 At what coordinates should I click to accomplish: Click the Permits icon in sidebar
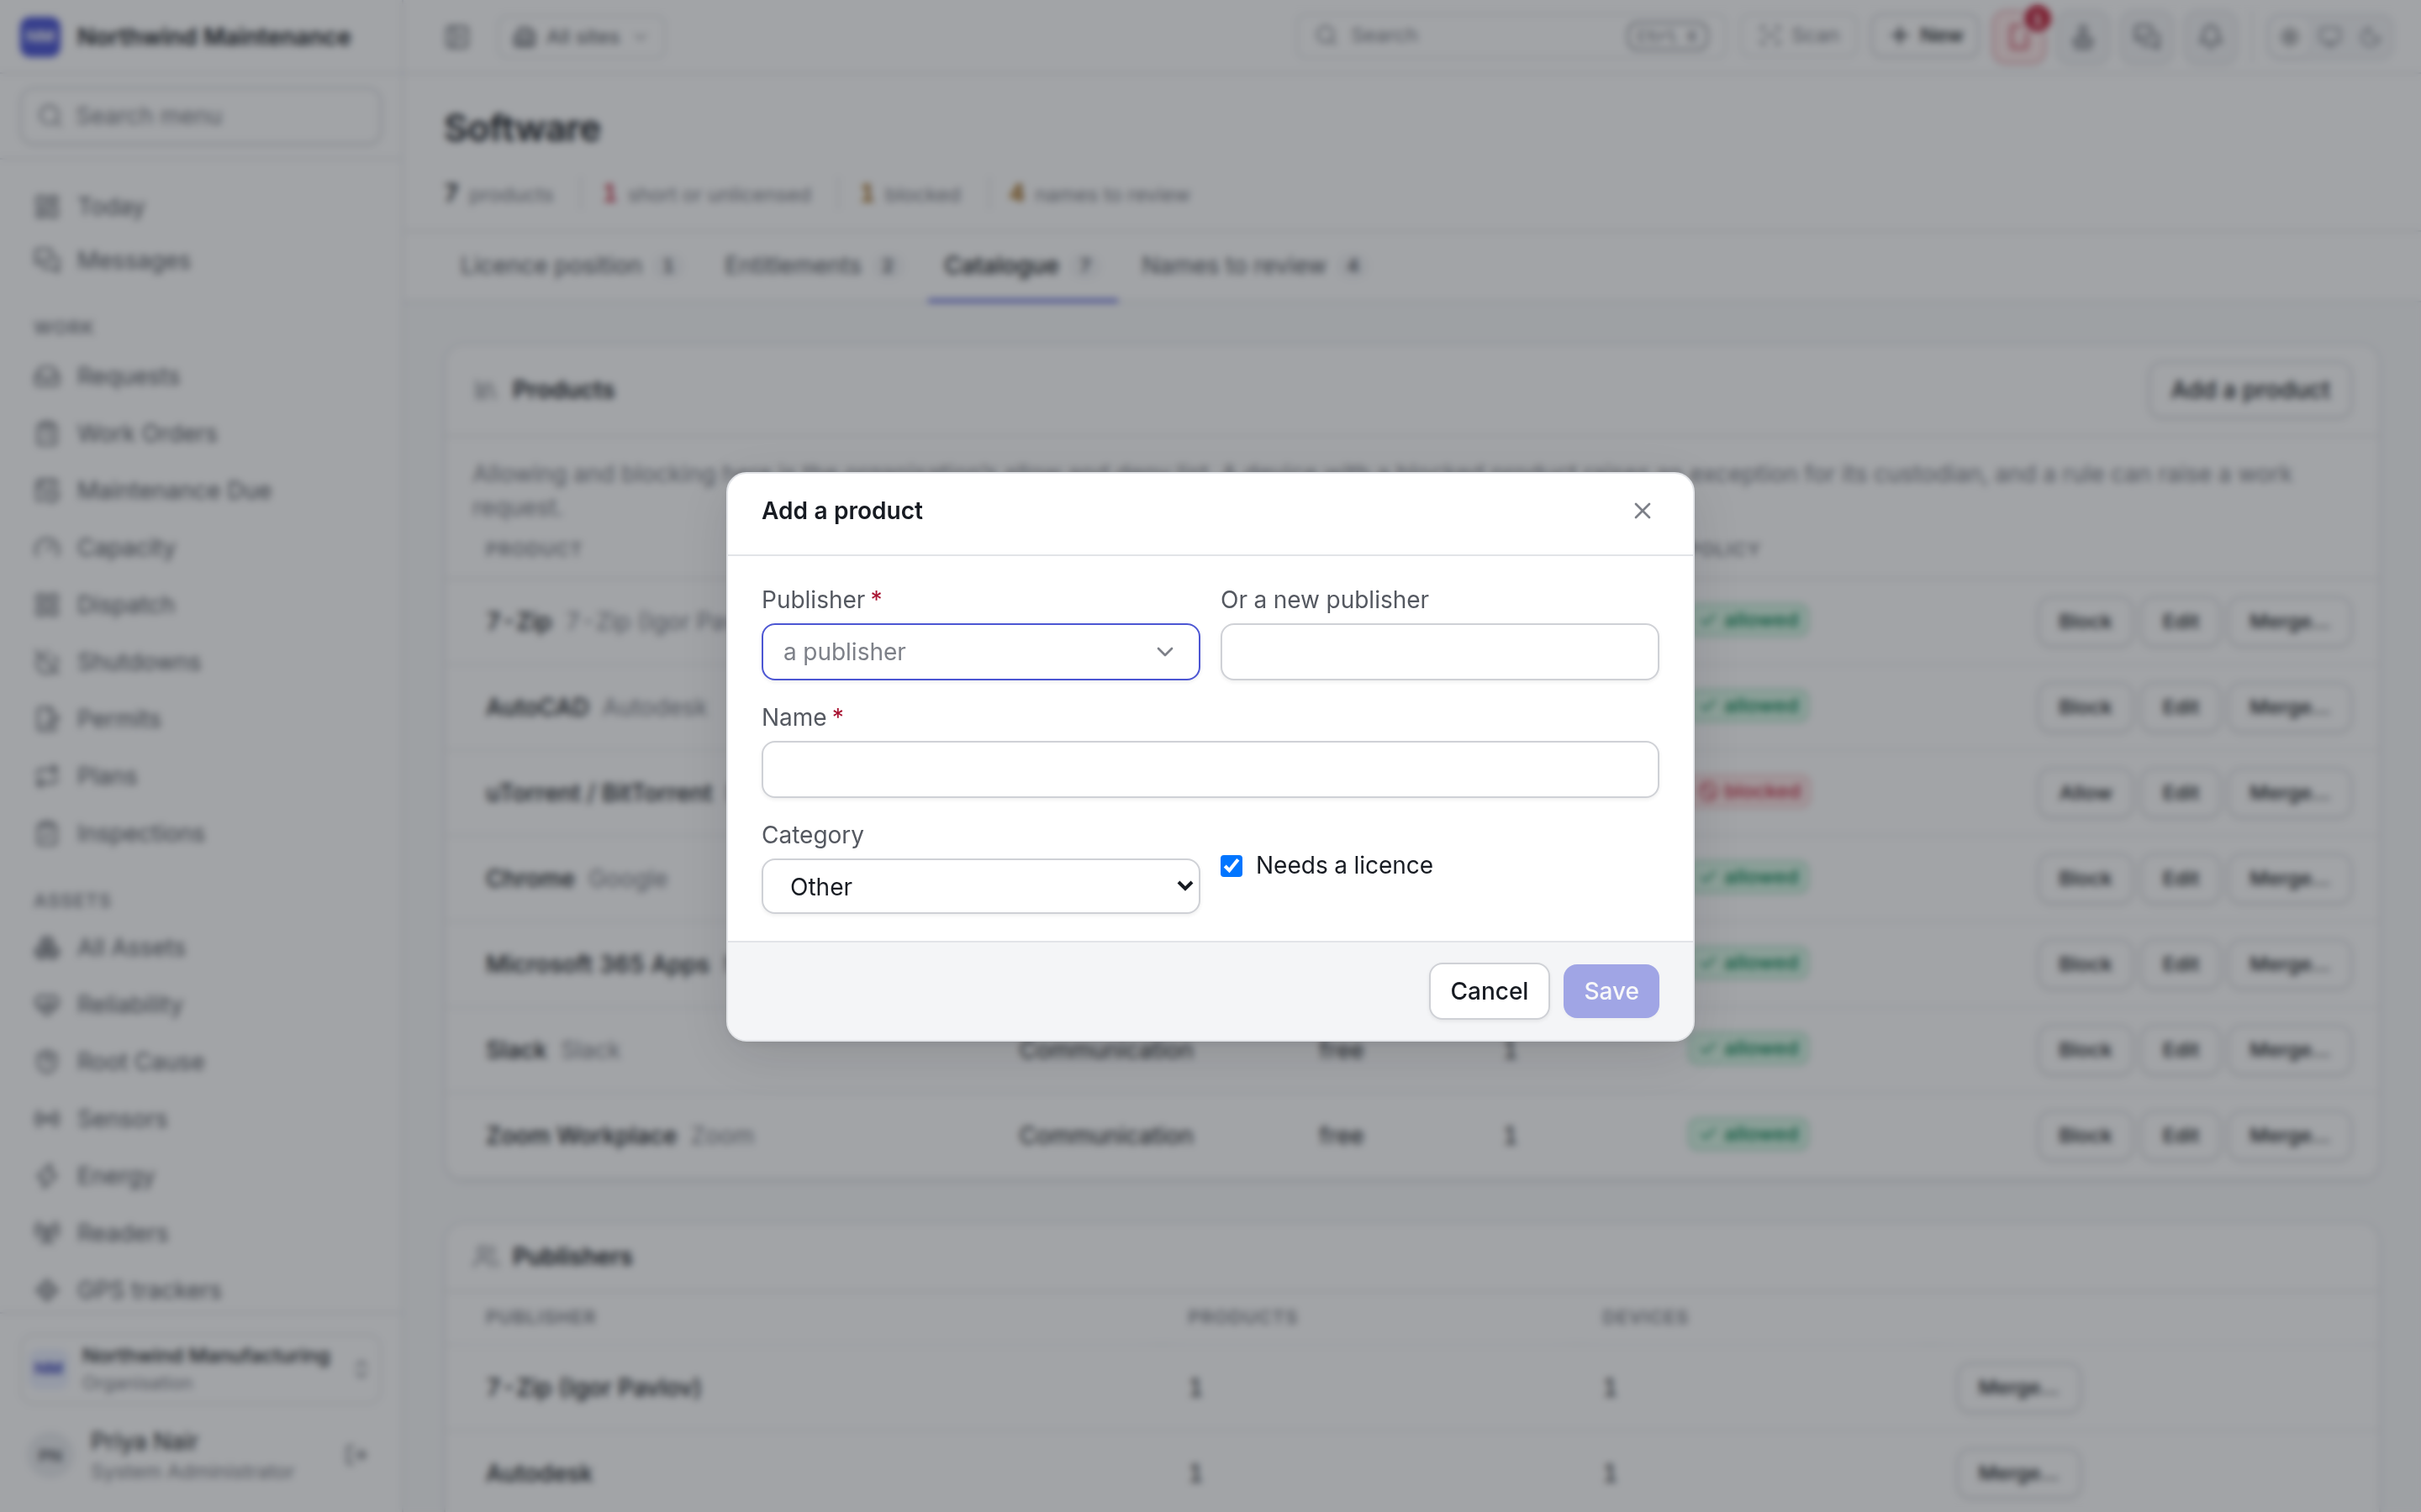pos(47,719)
